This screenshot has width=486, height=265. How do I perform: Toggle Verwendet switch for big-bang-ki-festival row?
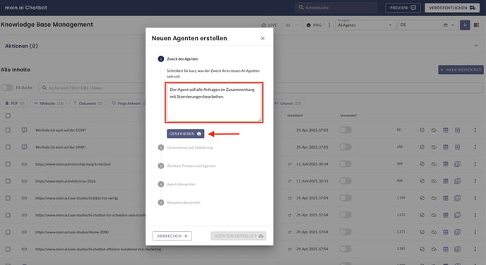coord(345,164)
